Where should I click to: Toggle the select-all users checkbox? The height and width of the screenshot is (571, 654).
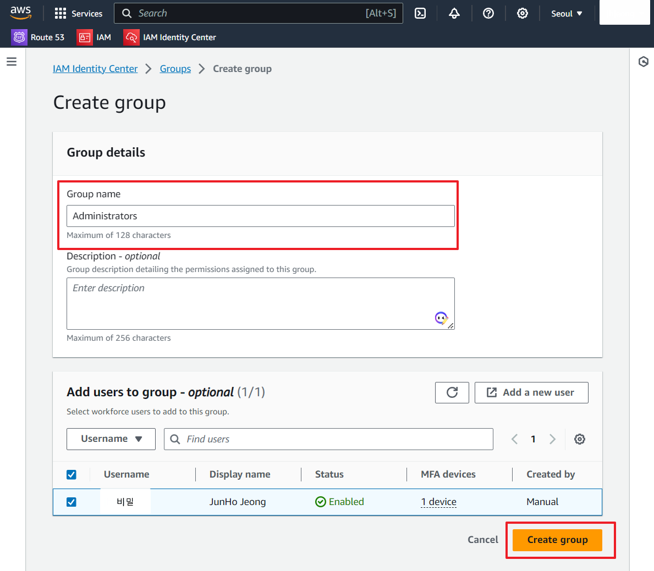[x=72, y=475]
